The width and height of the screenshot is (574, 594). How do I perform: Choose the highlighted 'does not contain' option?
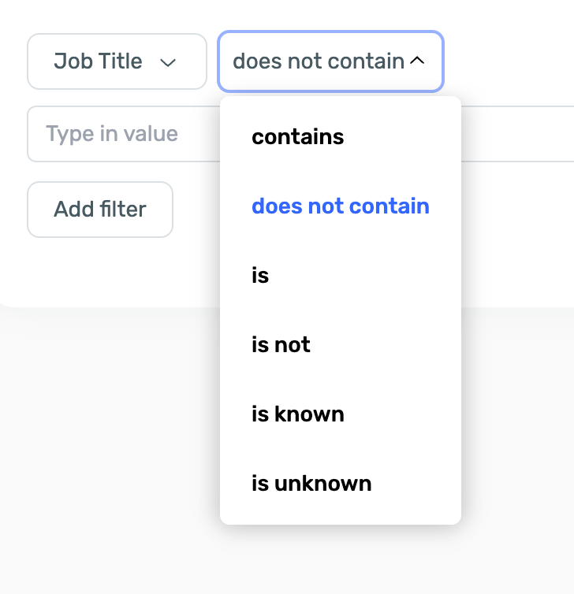point(340,206)
